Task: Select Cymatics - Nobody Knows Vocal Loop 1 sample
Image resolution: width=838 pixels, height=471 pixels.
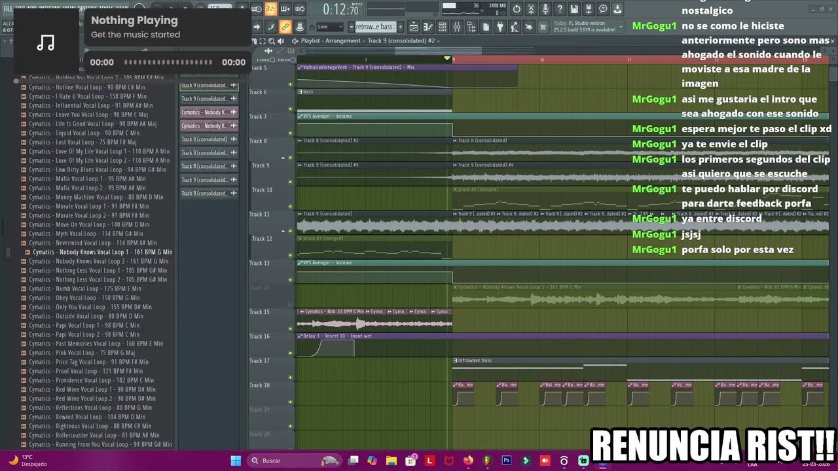Action: [x=103, y=252]
